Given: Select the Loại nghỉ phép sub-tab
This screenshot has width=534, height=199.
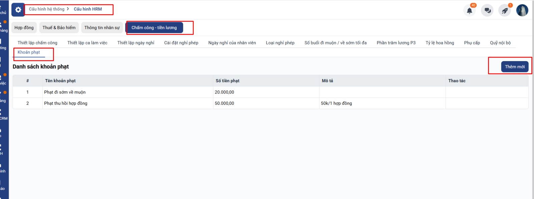Looking at the screenshot, I should (280, 43).
